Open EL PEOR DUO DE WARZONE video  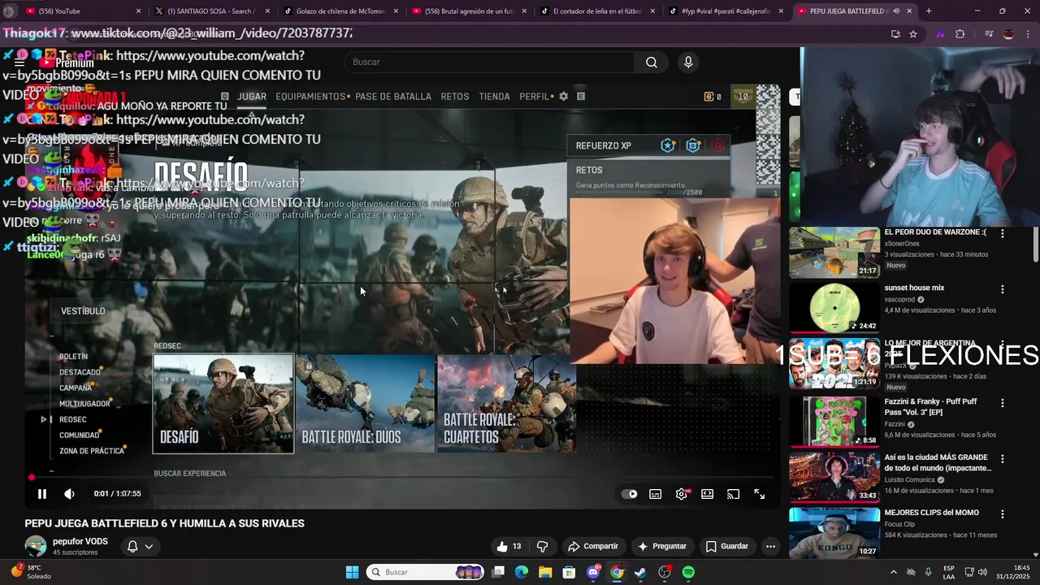(x=834, y=253)
